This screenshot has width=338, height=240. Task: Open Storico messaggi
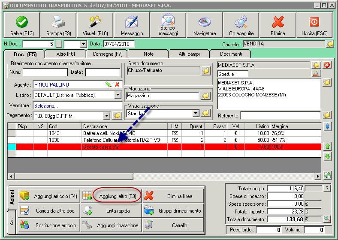pos(168,25)
